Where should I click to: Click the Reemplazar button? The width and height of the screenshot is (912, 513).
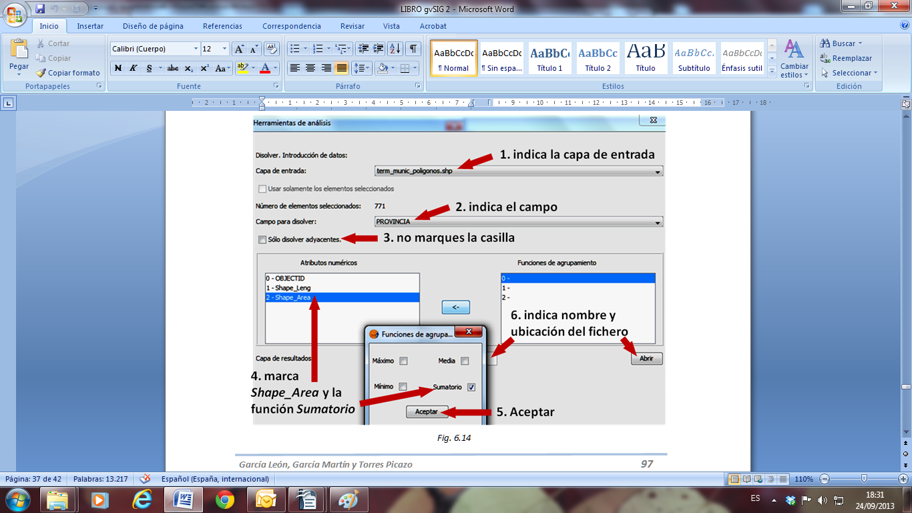847,58
